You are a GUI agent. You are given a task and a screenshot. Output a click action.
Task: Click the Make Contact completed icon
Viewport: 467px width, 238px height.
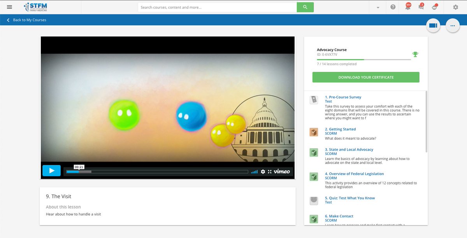(314, 219)
